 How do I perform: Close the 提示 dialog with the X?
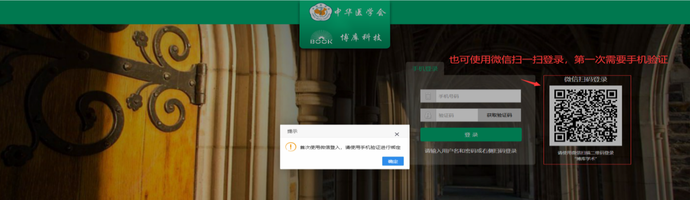396,134
